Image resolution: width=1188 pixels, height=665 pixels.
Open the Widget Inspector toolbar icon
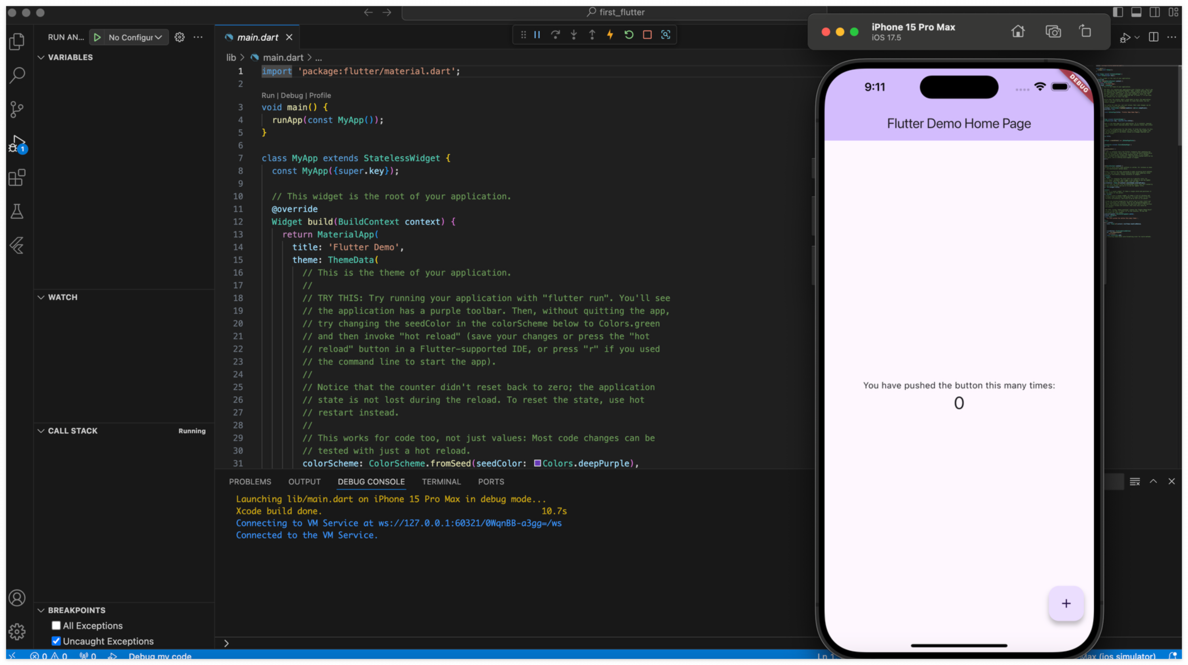tap(666, 34)
